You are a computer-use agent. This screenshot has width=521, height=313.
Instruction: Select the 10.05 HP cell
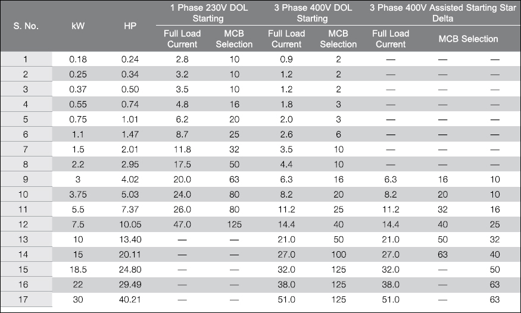click(x=130, y=225)
